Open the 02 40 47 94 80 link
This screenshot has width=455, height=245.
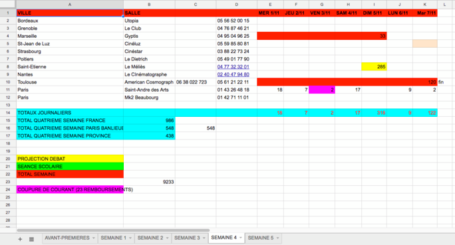[x=233, y=74]
